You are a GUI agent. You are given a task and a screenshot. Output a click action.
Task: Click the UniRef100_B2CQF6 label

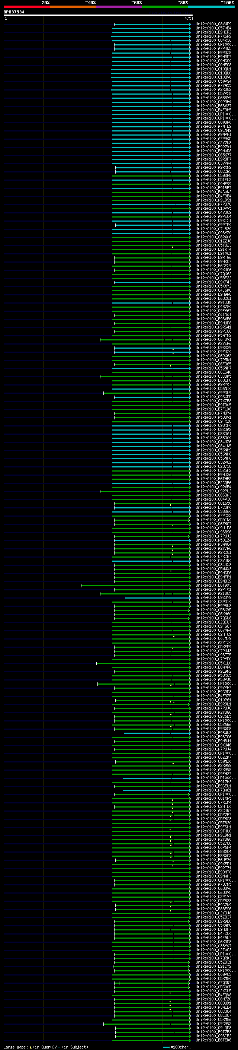[x=213, y=483]
